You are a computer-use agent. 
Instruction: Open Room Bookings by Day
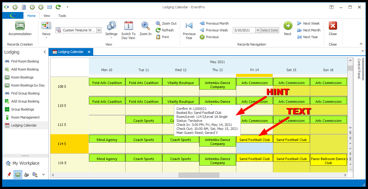point(25,85)
